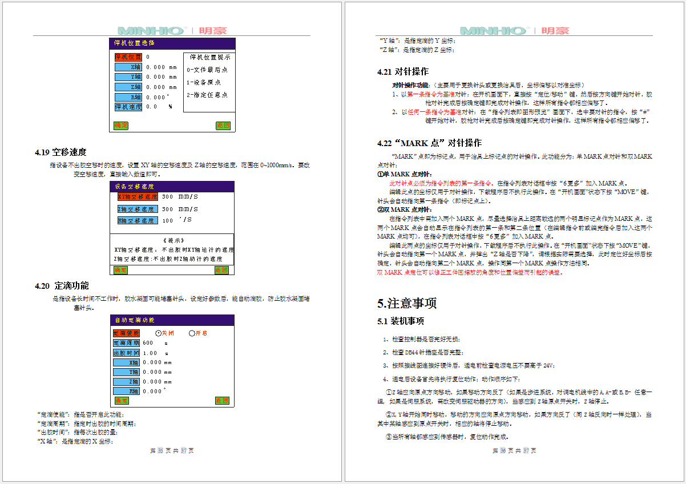
Task: Click the section heading 4.21 对针操作
Action: coord(403,72)
